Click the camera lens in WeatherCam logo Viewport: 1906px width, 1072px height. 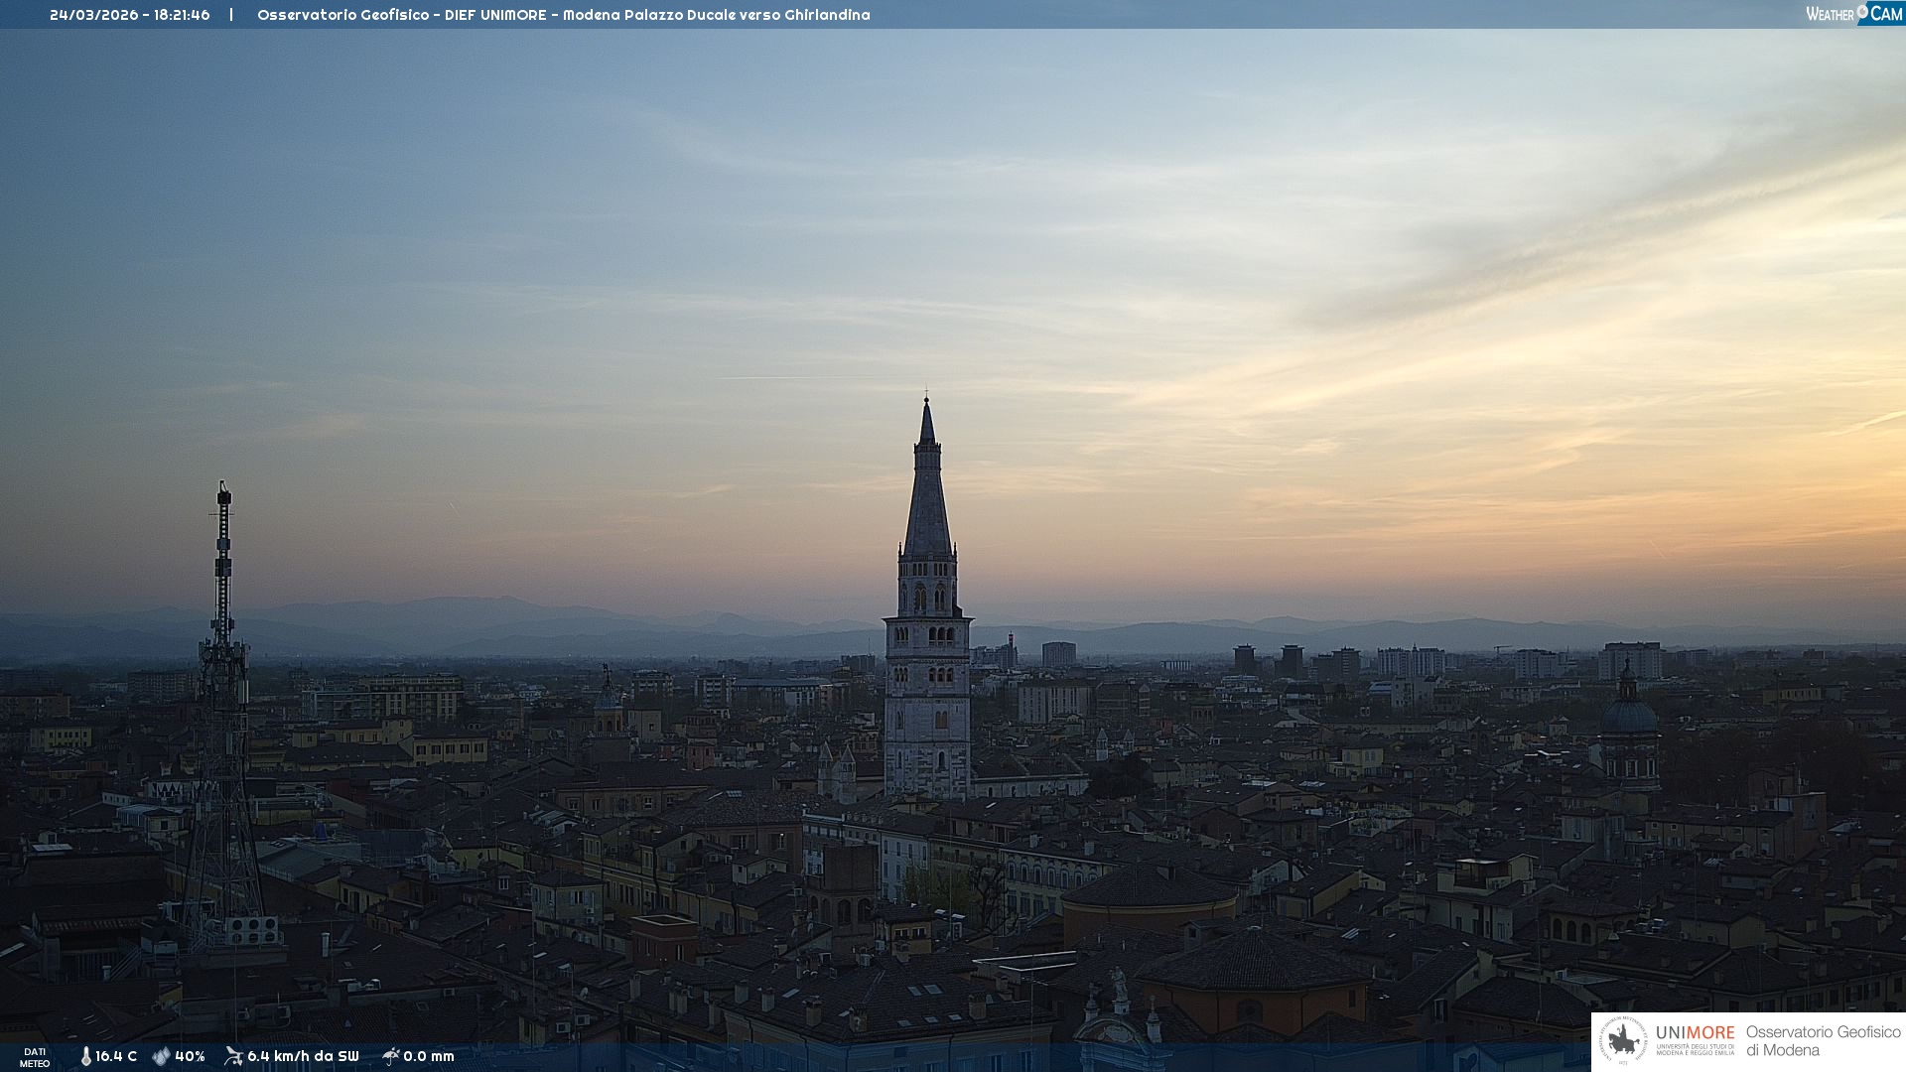tap(1862, 11)
